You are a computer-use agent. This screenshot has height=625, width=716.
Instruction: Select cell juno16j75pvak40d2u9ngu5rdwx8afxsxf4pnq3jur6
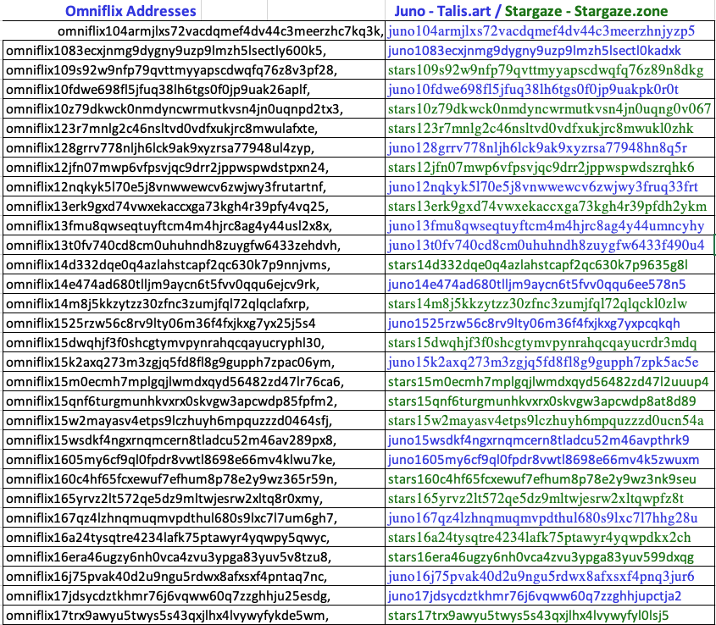point(550,577)
